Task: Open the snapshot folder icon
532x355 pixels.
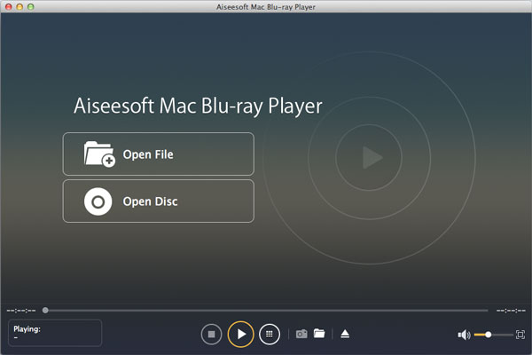Action: pyautogui.click(x=319, y=334)
